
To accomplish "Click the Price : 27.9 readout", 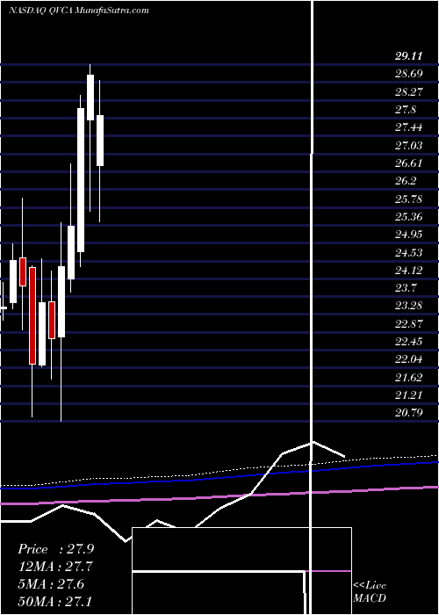I will click(x=55, y=549).
